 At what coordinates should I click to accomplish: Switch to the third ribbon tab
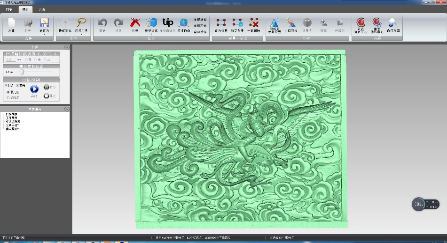coord(41,9)
